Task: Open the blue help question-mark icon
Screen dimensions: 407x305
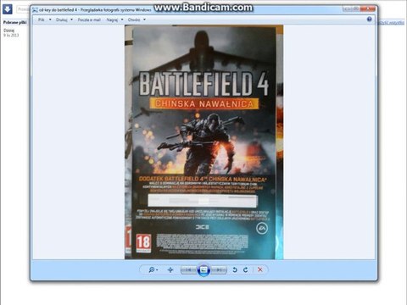Action: 369,19
